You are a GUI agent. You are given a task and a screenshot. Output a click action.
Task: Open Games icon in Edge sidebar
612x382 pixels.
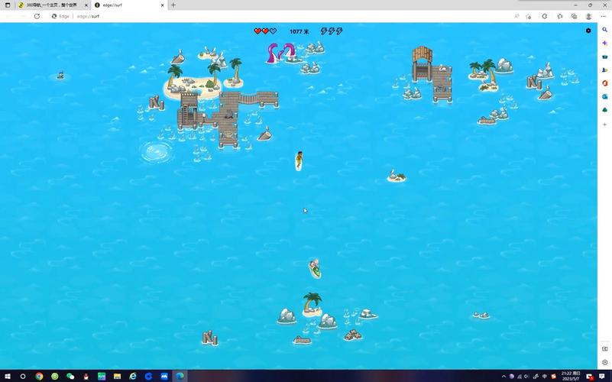pyautogui.click(x=604, y=70)
